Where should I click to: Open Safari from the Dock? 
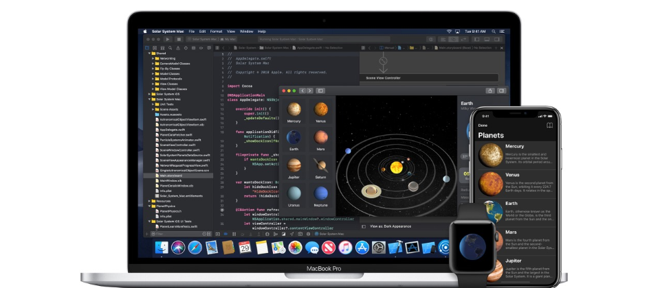coord(195,248)
